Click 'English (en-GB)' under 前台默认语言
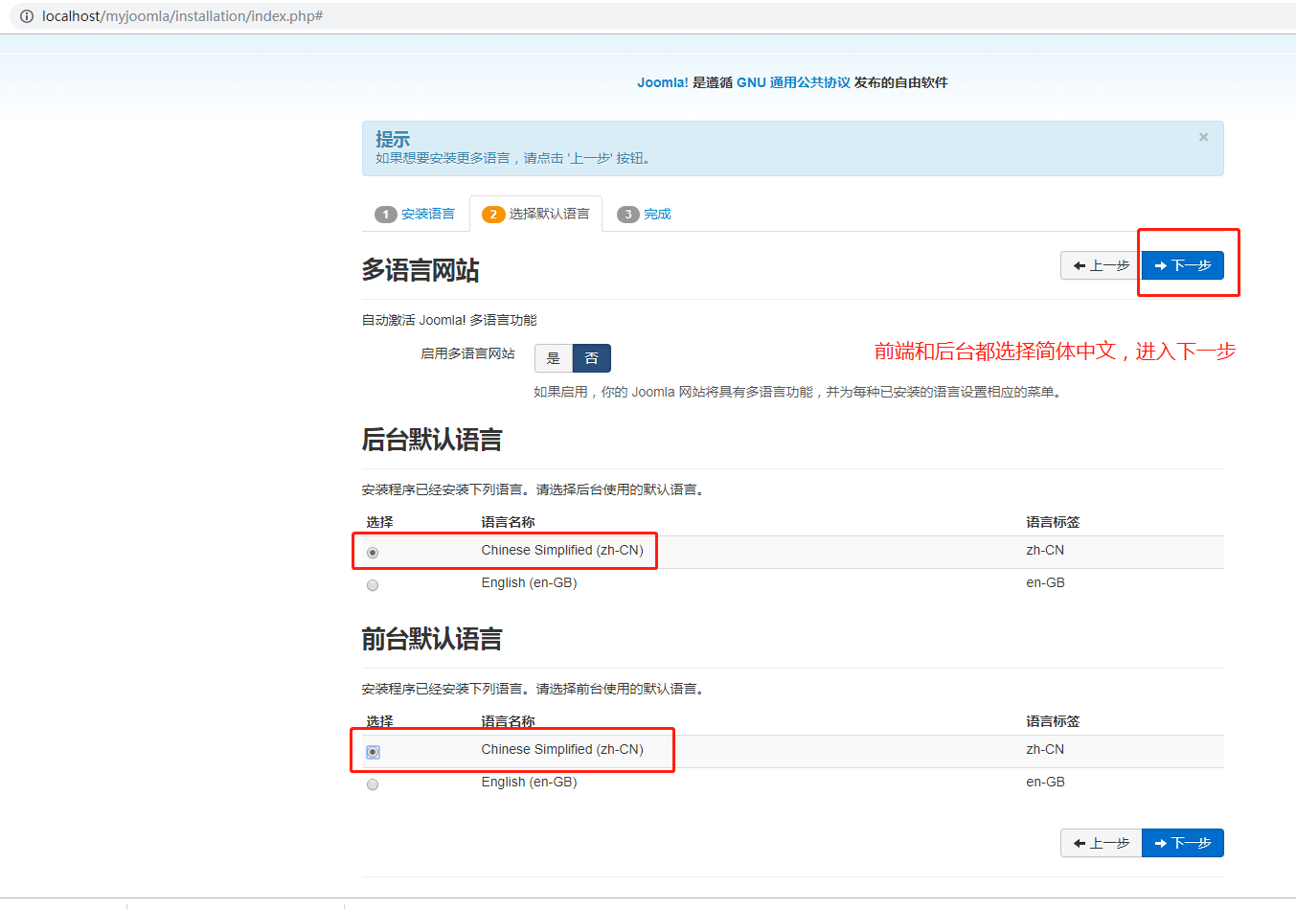Image resolution: width=1296 pixels, height=909 pixels. click(x=529, y=782)
